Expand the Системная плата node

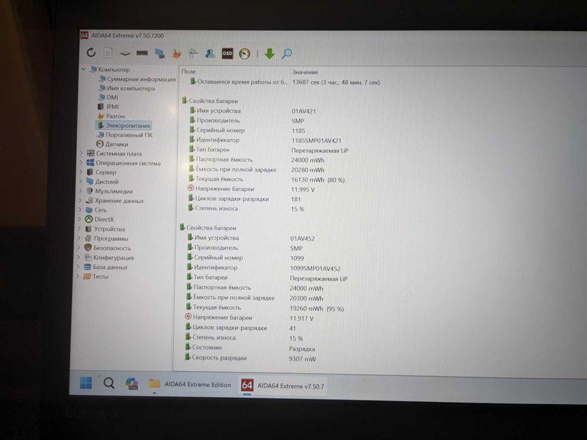pyautogui.click(x=82, y=153)
